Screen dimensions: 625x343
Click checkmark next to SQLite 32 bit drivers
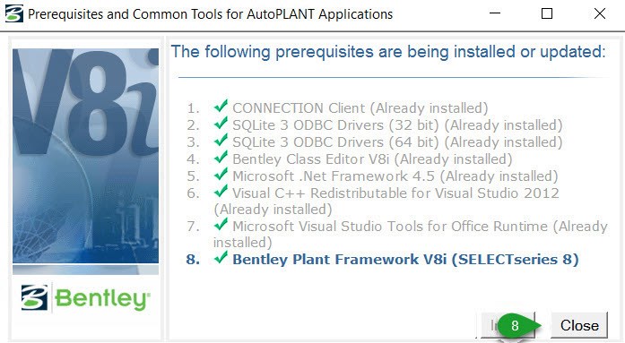pyautogui.click(x=221, y=124)
